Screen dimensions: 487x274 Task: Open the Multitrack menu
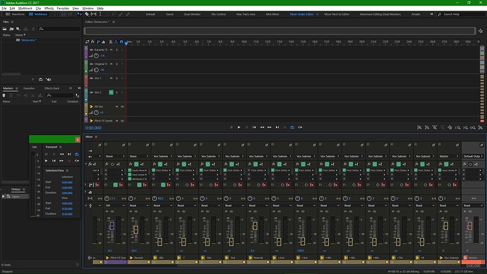tap(25, 8)
